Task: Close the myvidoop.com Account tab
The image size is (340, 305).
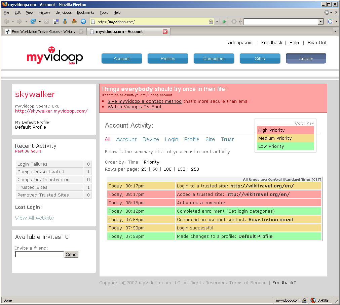Action: point(165,32)
